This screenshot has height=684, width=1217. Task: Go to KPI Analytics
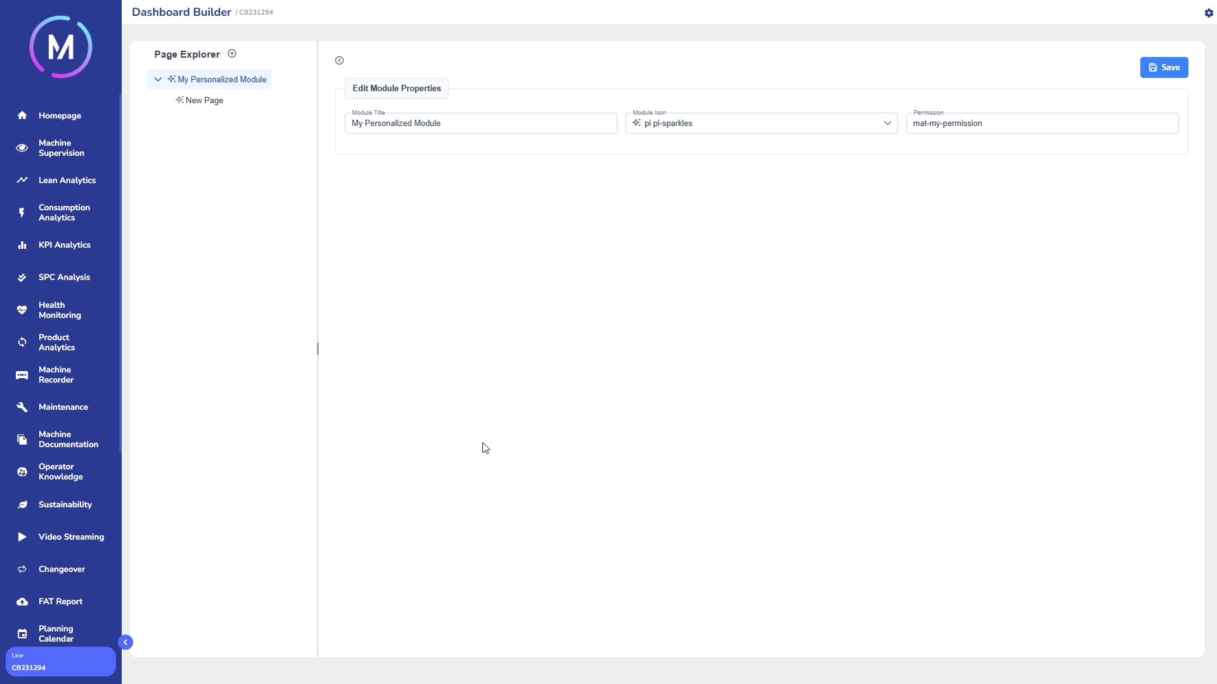click(x=64, y=245)
